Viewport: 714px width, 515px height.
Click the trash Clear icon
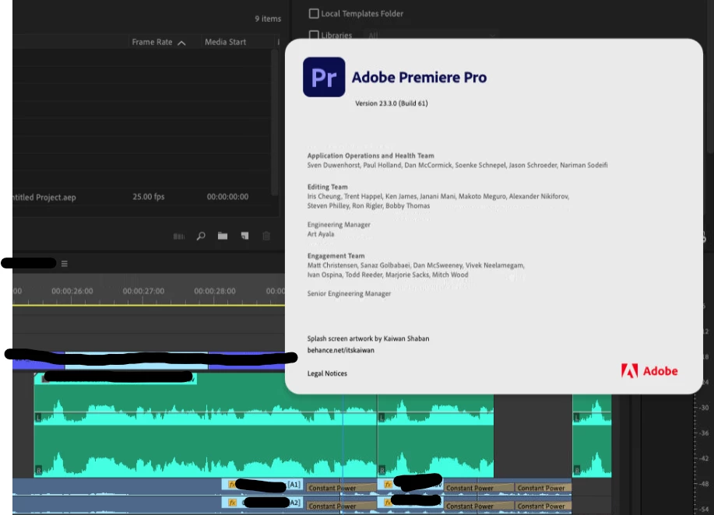click(x=266, y=236)
